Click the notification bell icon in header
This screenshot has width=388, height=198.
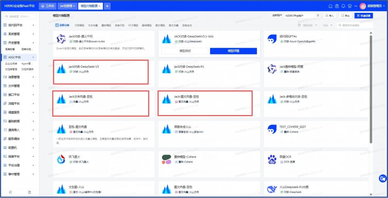tap(343, 6)
